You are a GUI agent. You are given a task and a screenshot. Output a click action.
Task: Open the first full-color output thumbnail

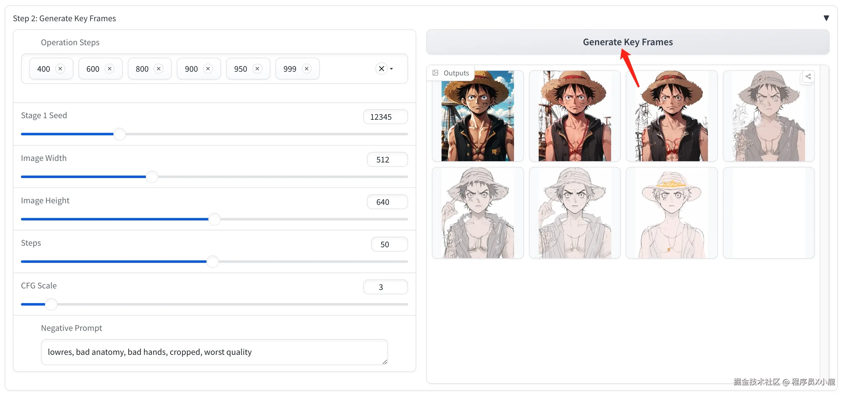[x=477, y=116]
